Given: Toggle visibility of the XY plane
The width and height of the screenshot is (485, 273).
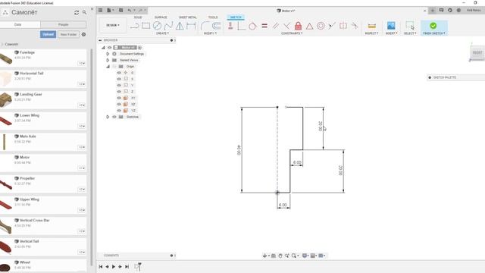Looking at the screenshot, I should 119,98.
